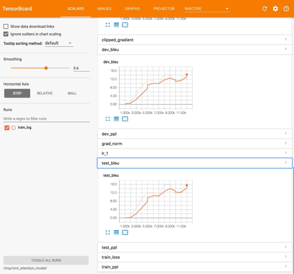
Task: Toggle the train_log run checkbox
Action: 7,128
